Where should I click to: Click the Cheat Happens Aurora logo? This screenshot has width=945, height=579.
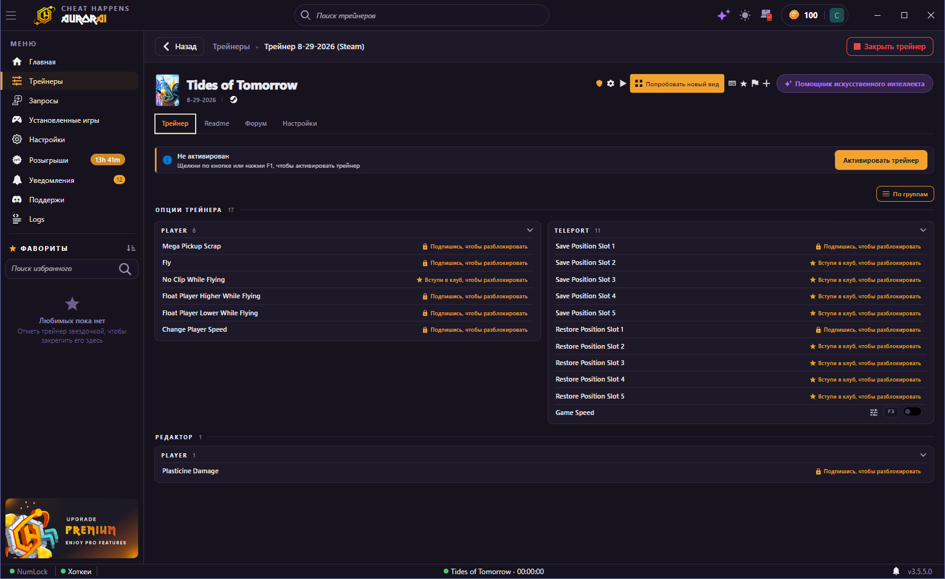pyautogui.click(x=81, y=15)
